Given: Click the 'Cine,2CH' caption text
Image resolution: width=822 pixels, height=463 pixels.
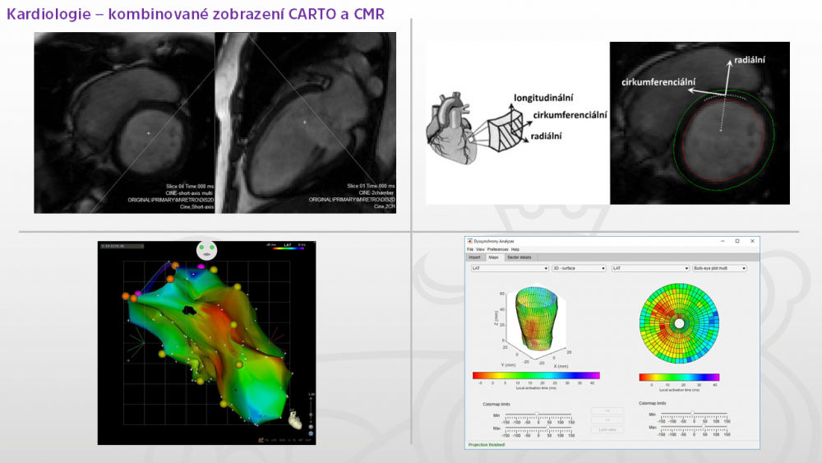Looking at the screenshot, I should point(384,206).
